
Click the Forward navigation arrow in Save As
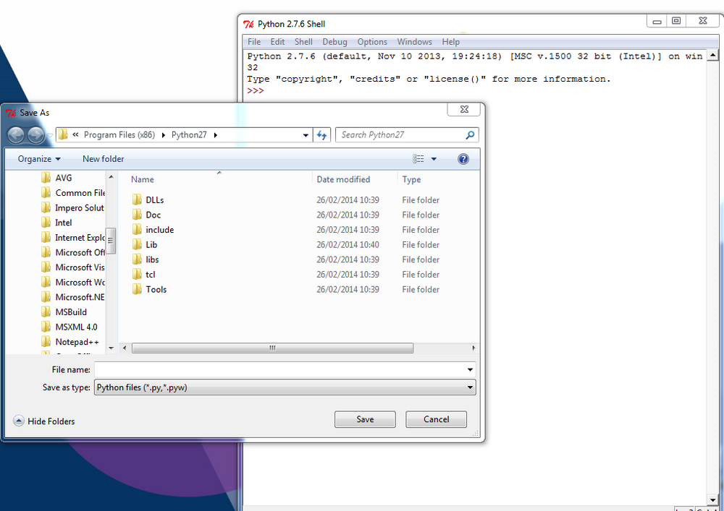pyautogui.click(x=36, y=135)
